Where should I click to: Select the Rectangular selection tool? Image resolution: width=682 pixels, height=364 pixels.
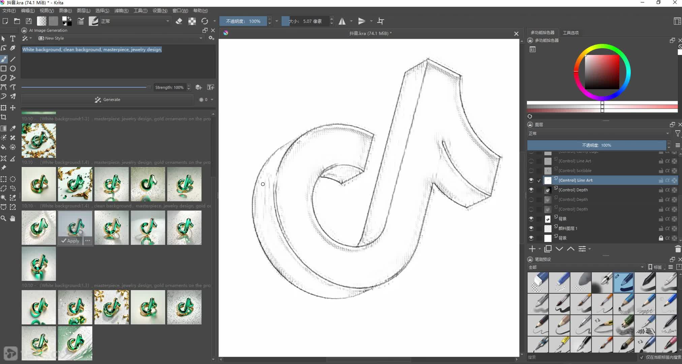(x=4, y=179)
